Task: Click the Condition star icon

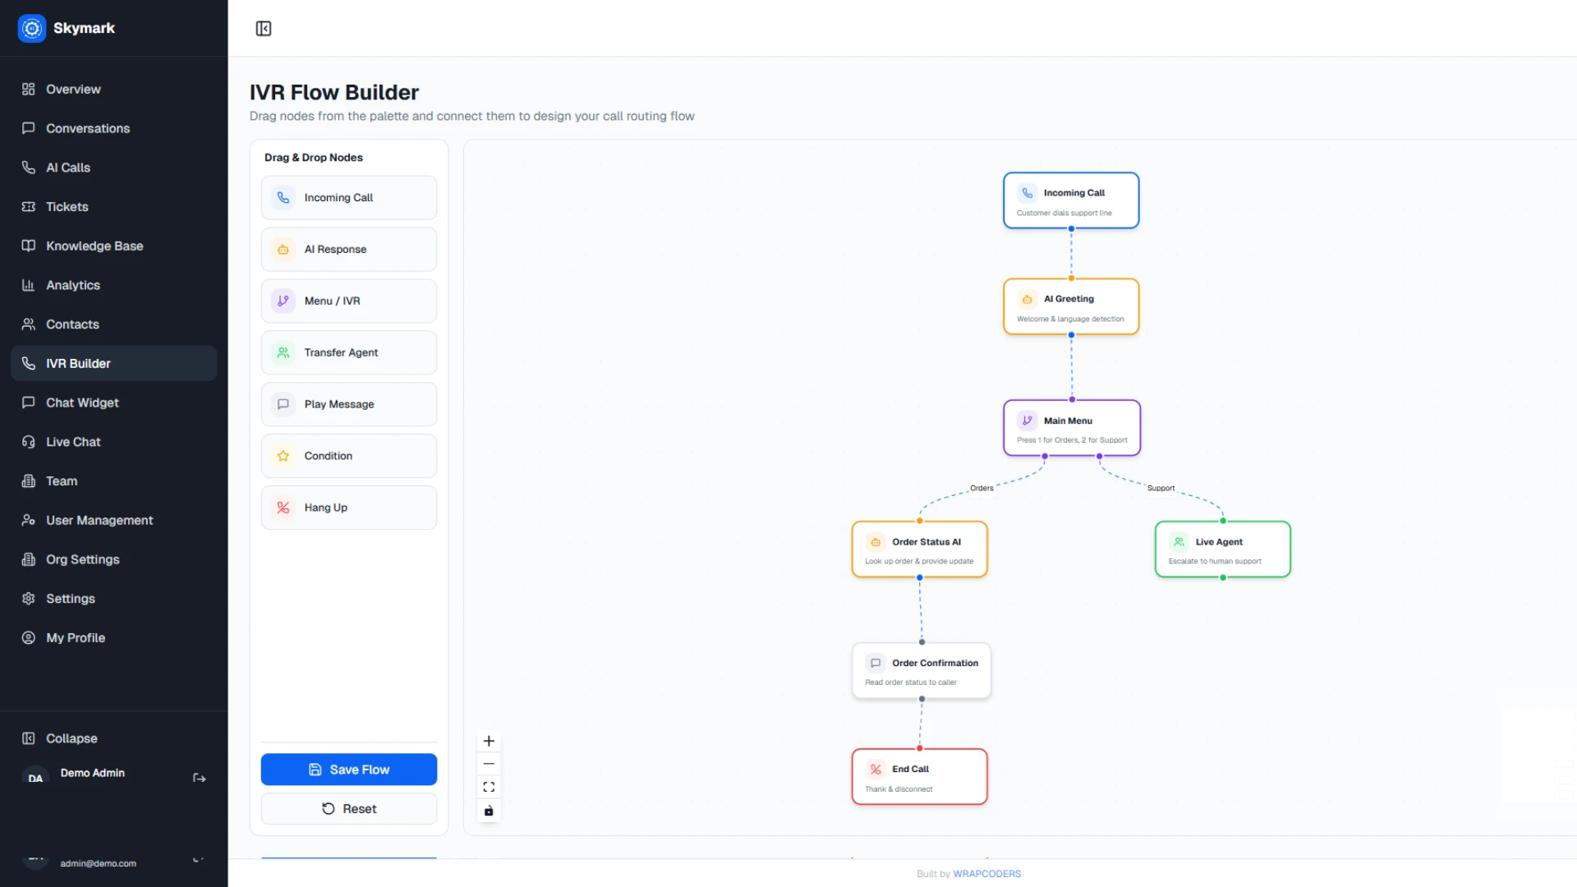Action: coord(283,456)
